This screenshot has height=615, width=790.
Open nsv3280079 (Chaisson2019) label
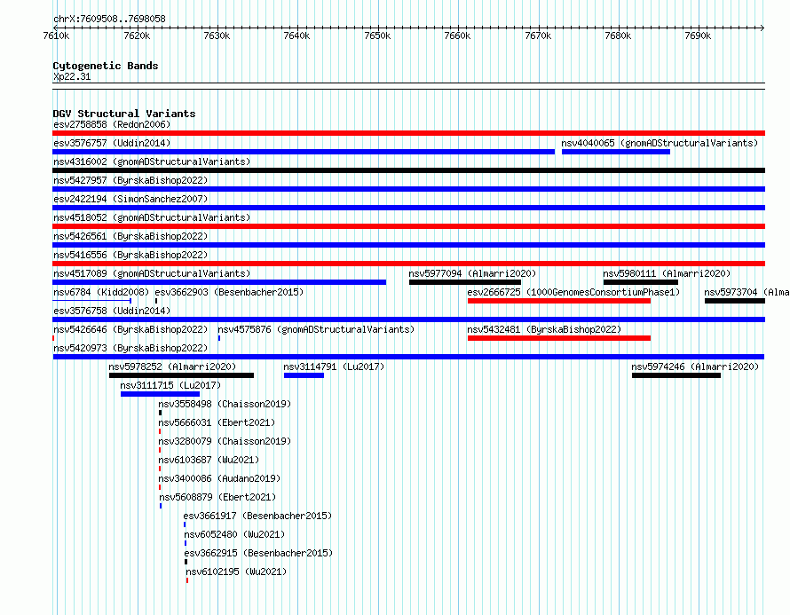[x=225, y=441]
